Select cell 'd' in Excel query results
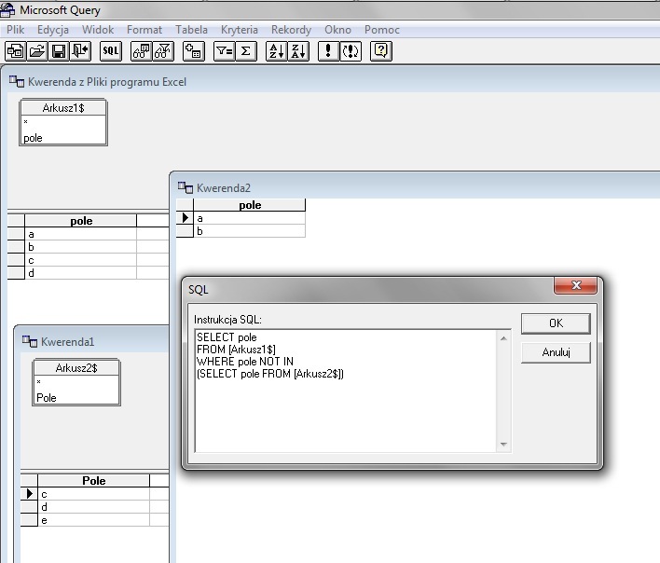Screen dimensions: 660x563 pos(80,273)
